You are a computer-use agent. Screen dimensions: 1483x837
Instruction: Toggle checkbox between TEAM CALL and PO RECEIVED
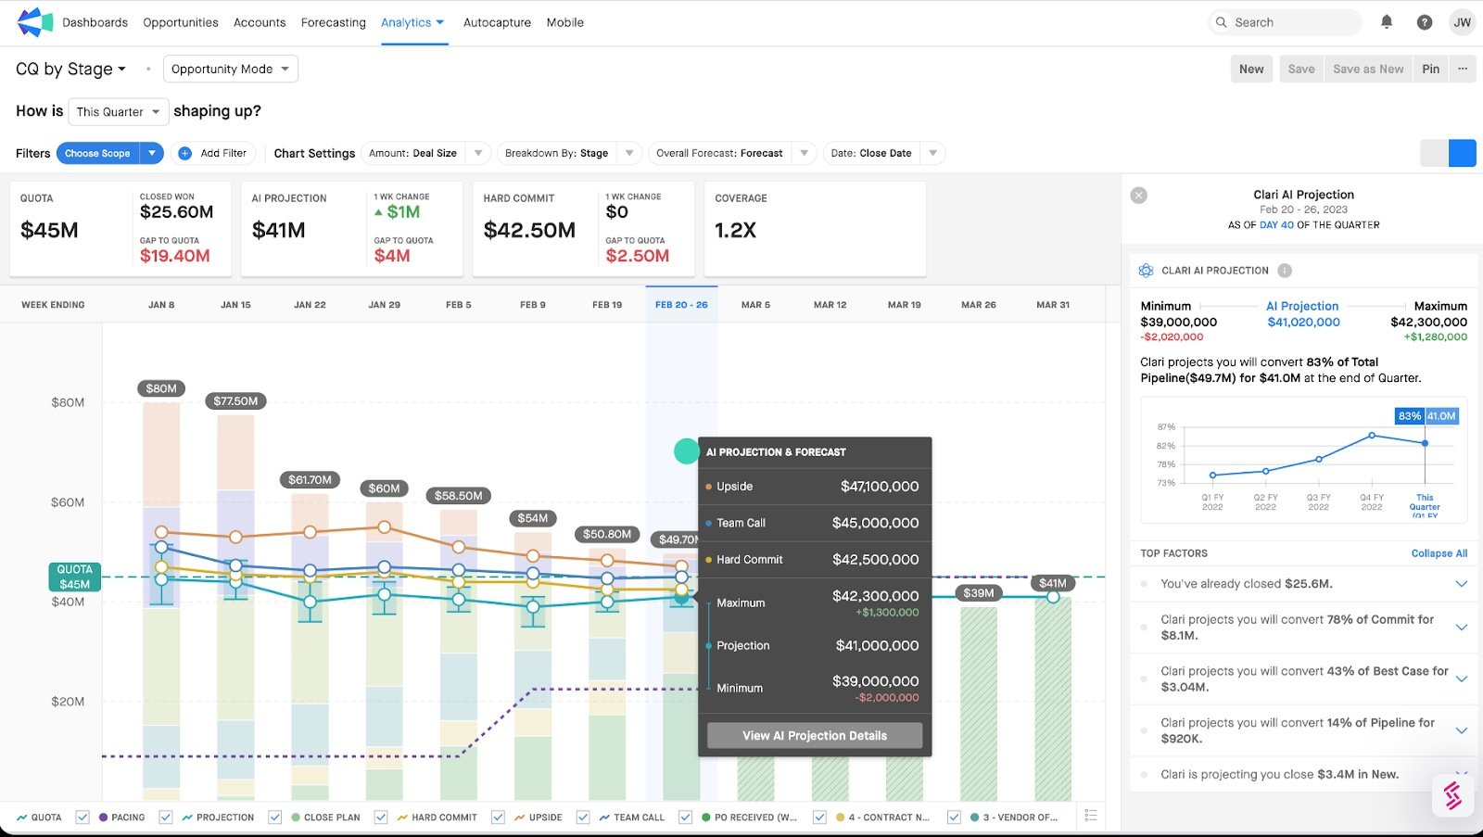685,817
